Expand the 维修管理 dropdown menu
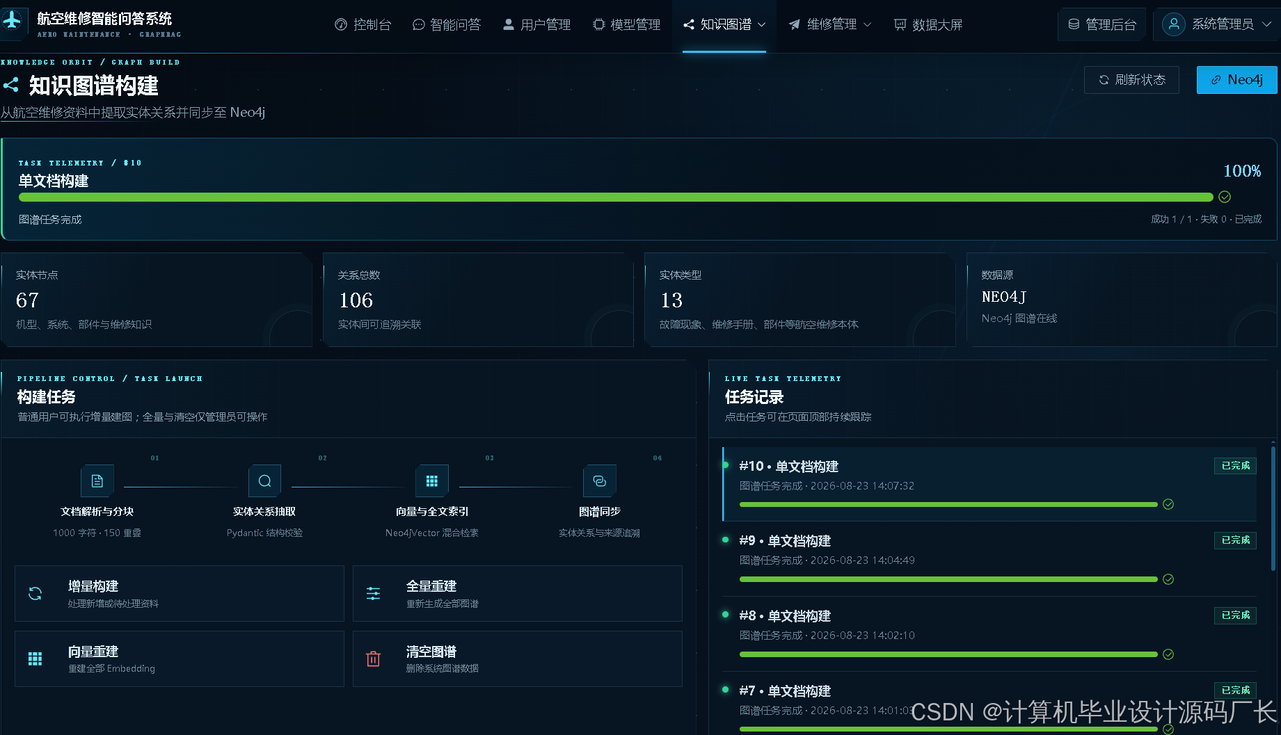1281x735 pixels. pyautogui.click(x=829, y=25)
